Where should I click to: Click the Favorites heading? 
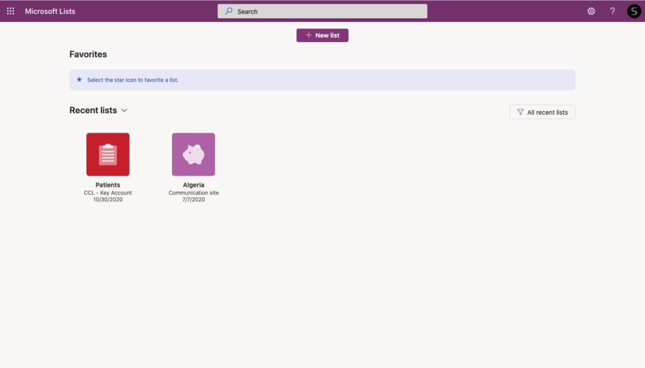point(88,54)
